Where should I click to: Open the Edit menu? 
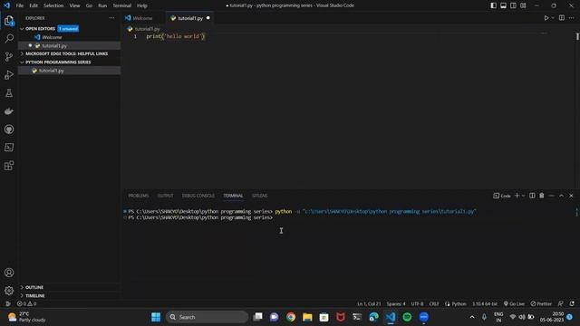pyautogui.click(x=34, y=5)
